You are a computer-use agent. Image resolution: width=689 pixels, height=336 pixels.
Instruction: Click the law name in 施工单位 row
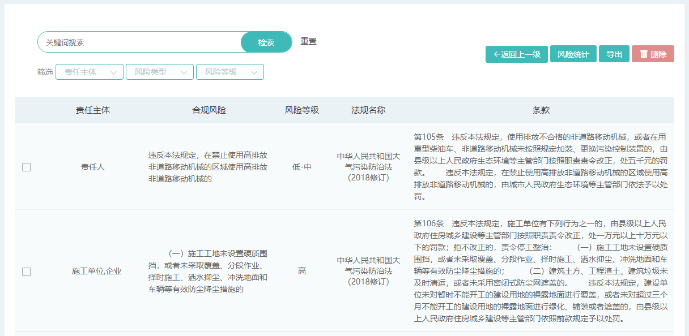[368, 272]
